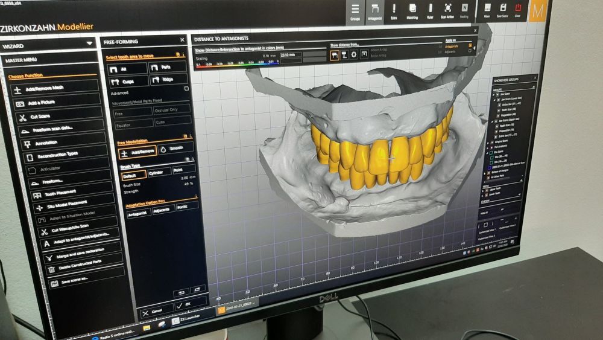
Task: Click the redo arrow in Free-Forming panel
Action: tap(197, 289)
